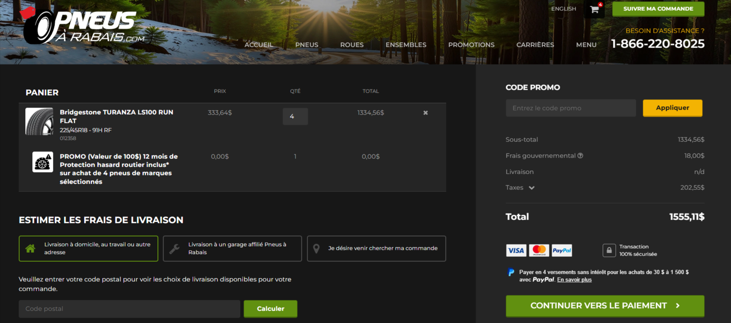Open the Promotions menu item
The image size is (731, 323).
pos(471,45)
